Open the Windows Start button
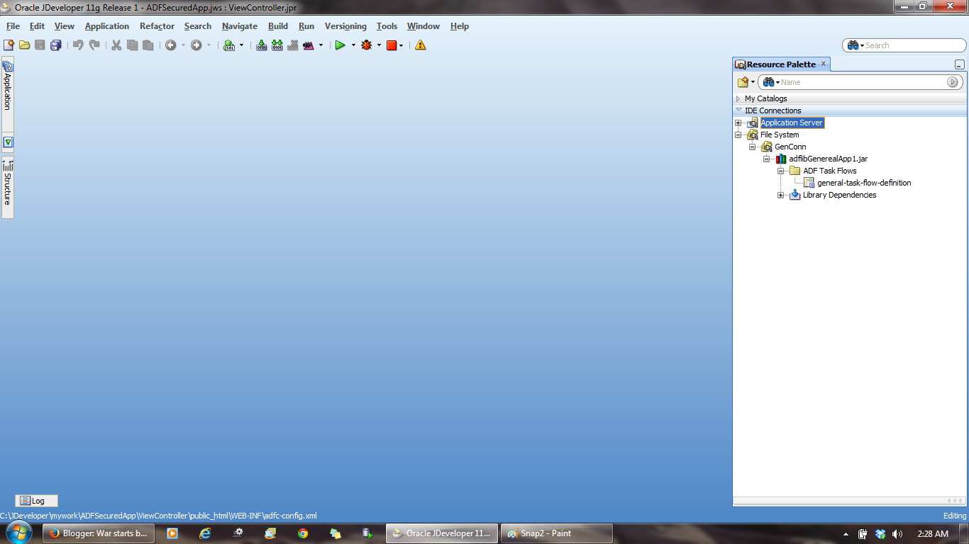This screenshot has width=969, height=544. point(19,533)
